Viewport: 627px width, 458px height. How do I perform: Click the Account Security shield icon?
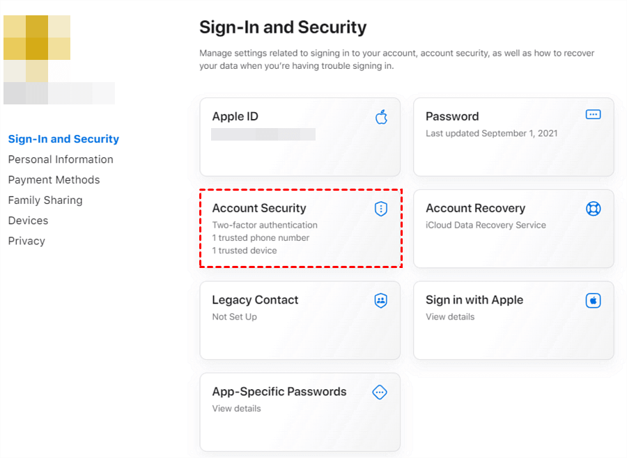pyautogui.click(x=380, y=209)
